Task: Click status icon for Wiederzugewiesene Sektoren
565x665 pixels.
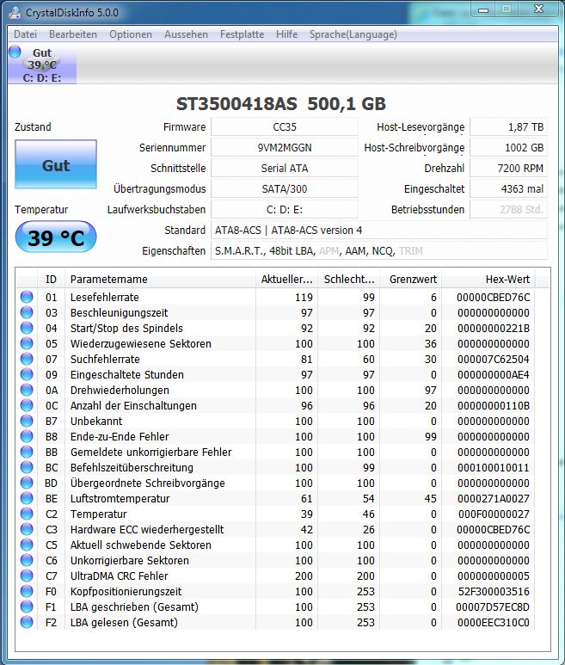Action: click(x=27, y=343)
